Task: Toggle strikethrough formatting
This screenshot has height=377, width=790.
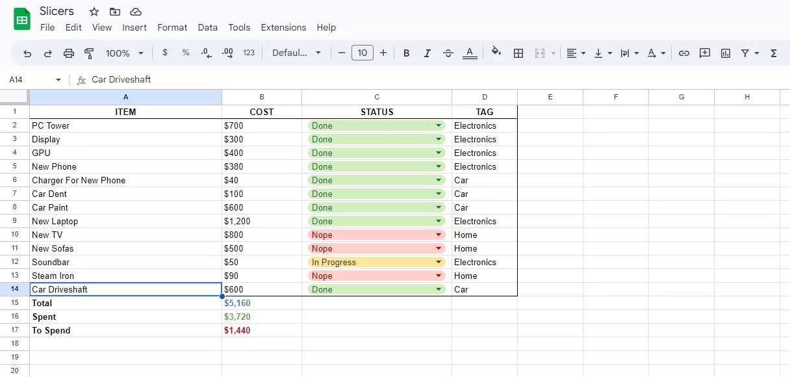Action: [448, 53]
